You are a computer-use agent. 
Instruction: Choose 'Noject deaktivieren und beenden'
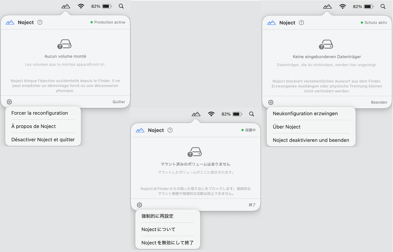[x=311, y=140]
